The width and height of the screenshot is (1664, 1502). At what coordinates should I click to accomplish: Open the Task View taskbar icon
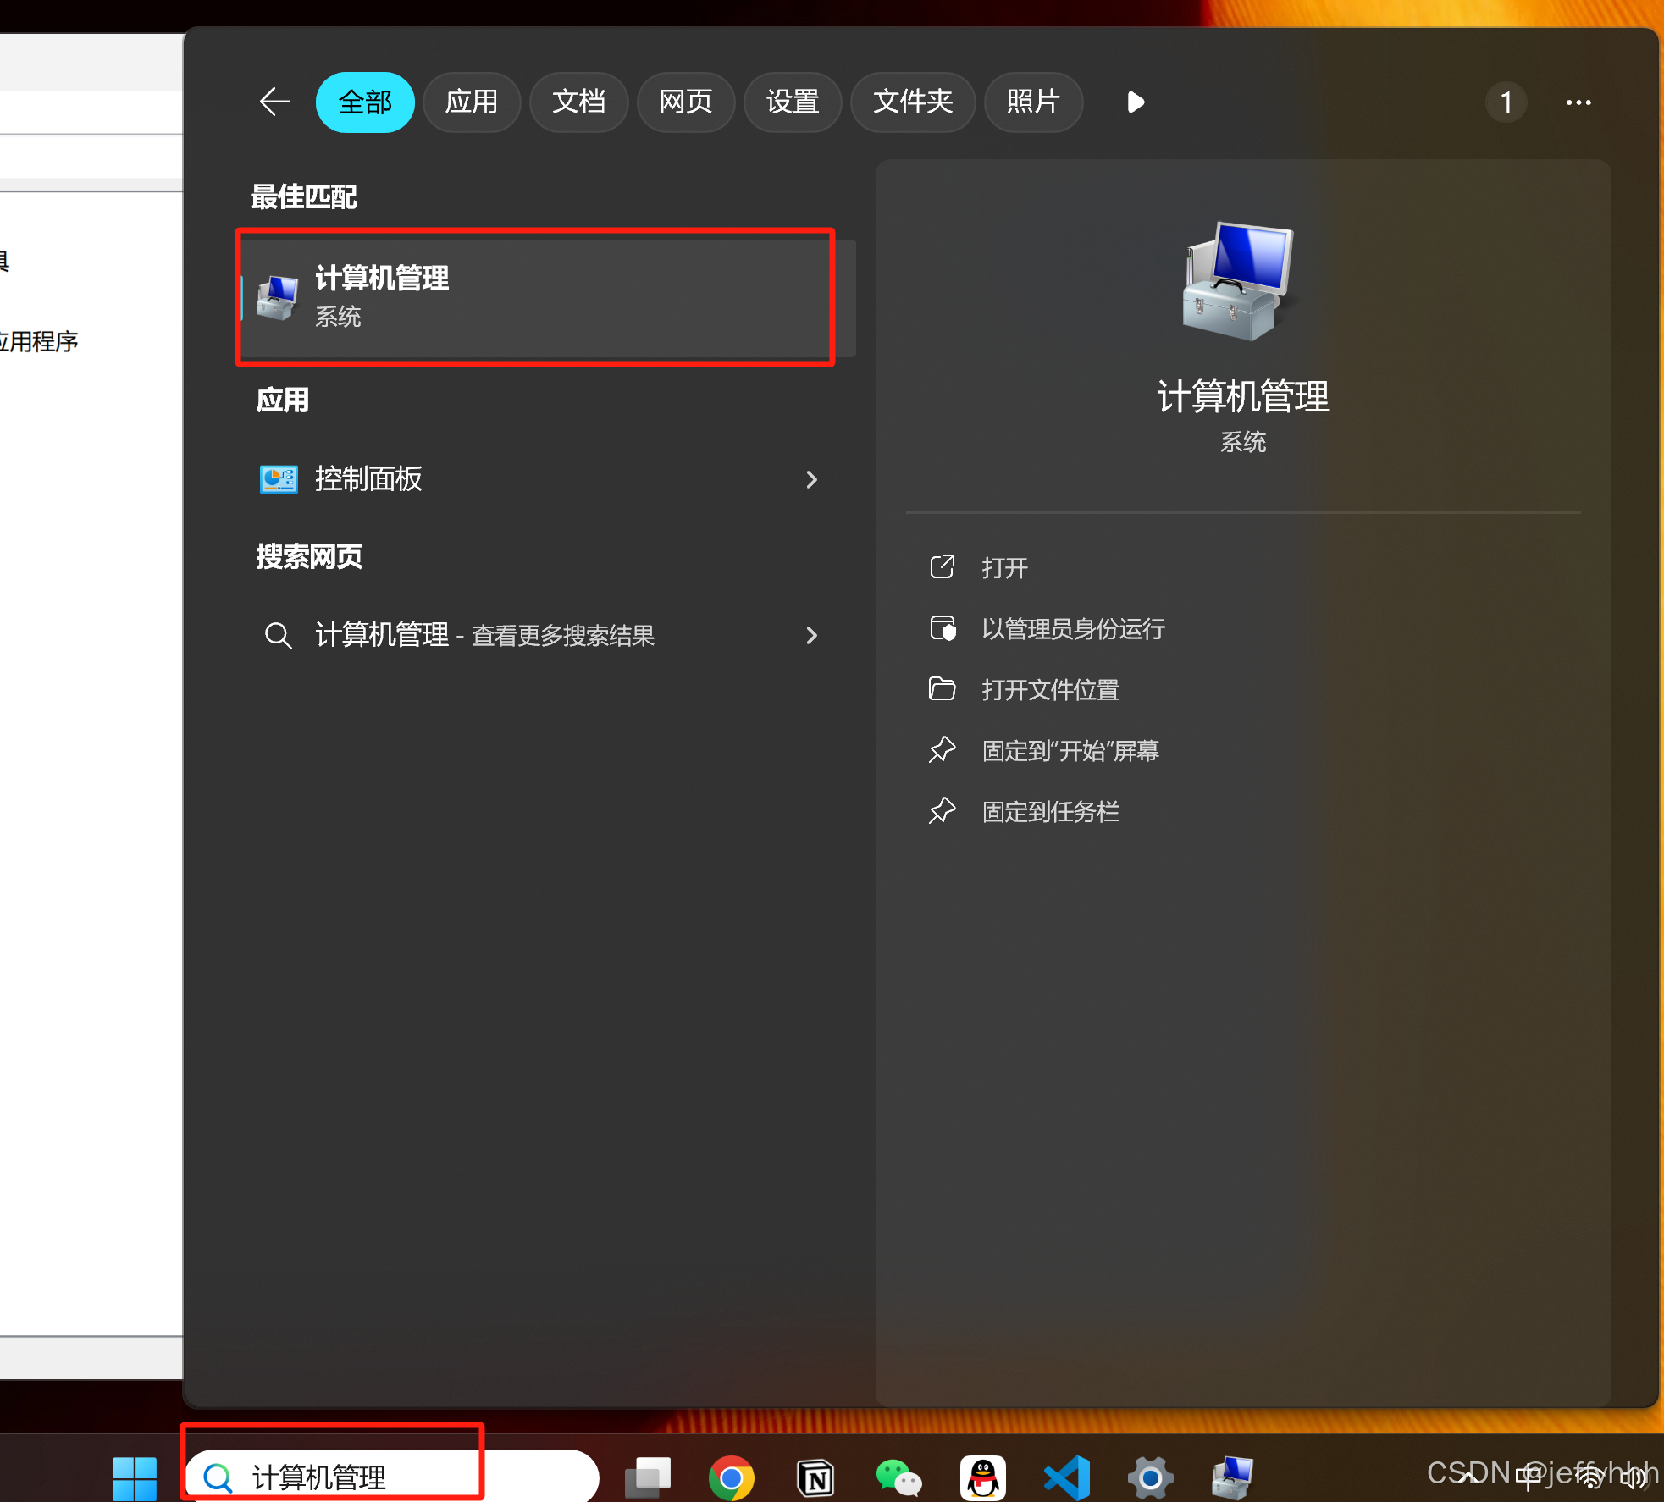pyautogui.click(x=648, y=1478)
